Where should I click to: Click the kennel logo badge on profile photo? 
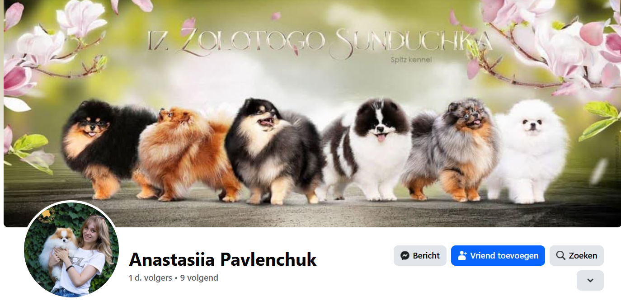[x=47, y=215]
